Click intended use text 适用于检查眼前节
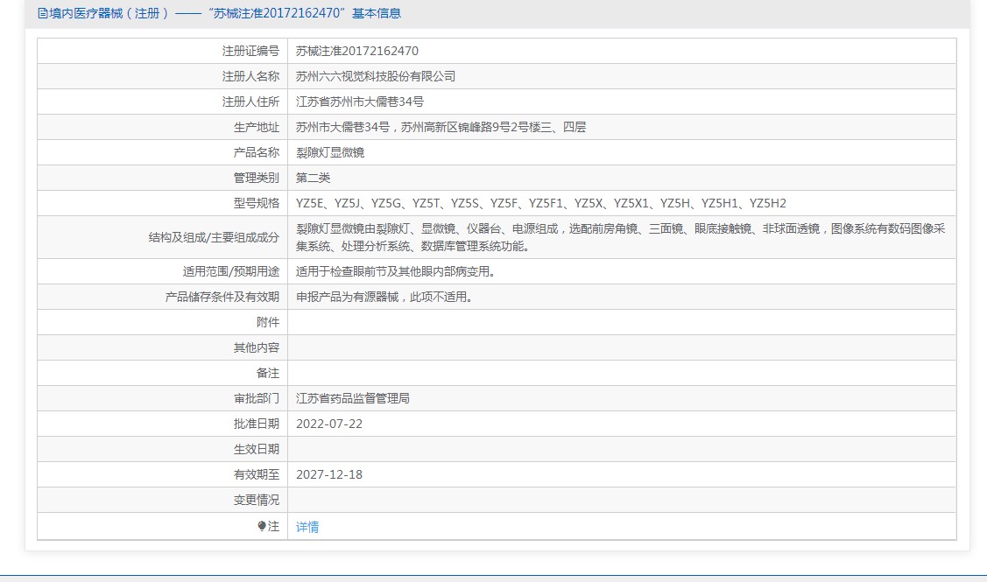 (x=398, y=271)
